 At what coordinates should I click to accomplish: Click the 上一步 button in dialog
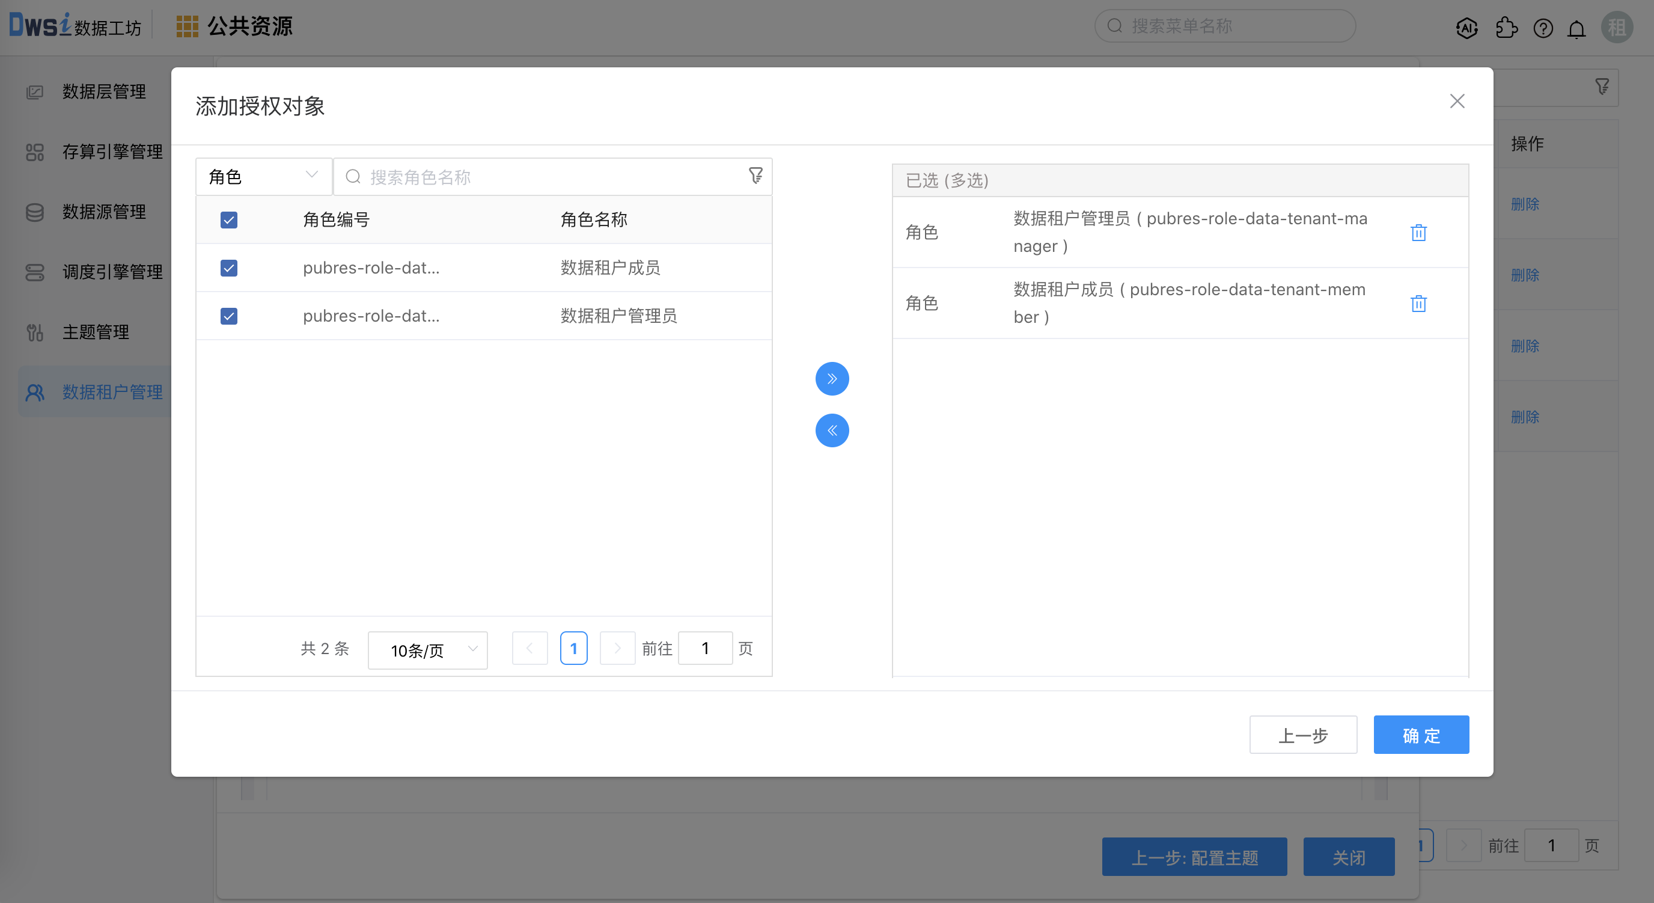[1302, 735]
